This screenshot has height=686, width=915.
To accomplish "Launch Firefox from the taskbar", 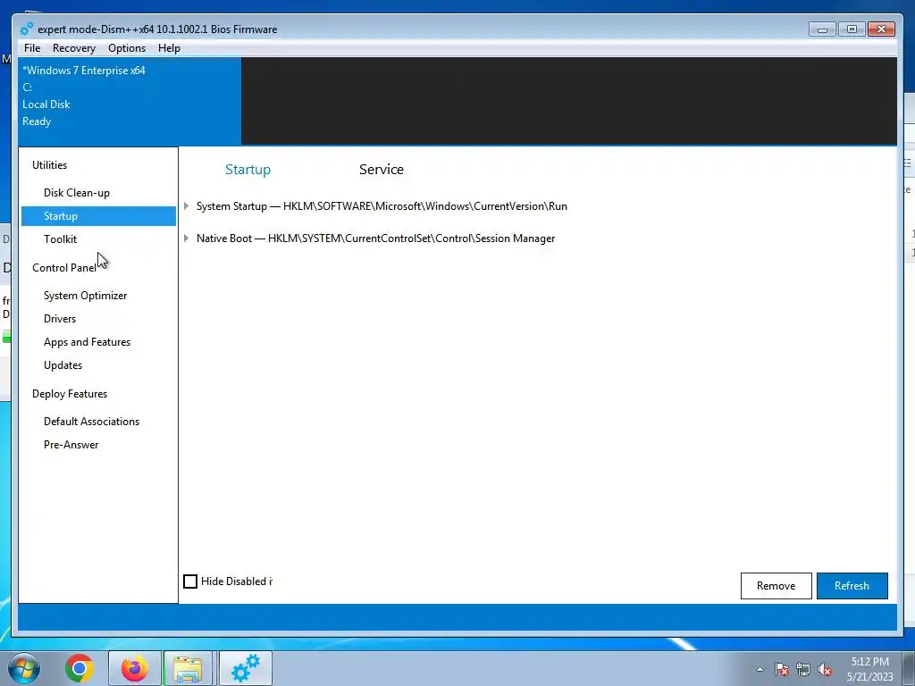I will click(x=134, y=668).
